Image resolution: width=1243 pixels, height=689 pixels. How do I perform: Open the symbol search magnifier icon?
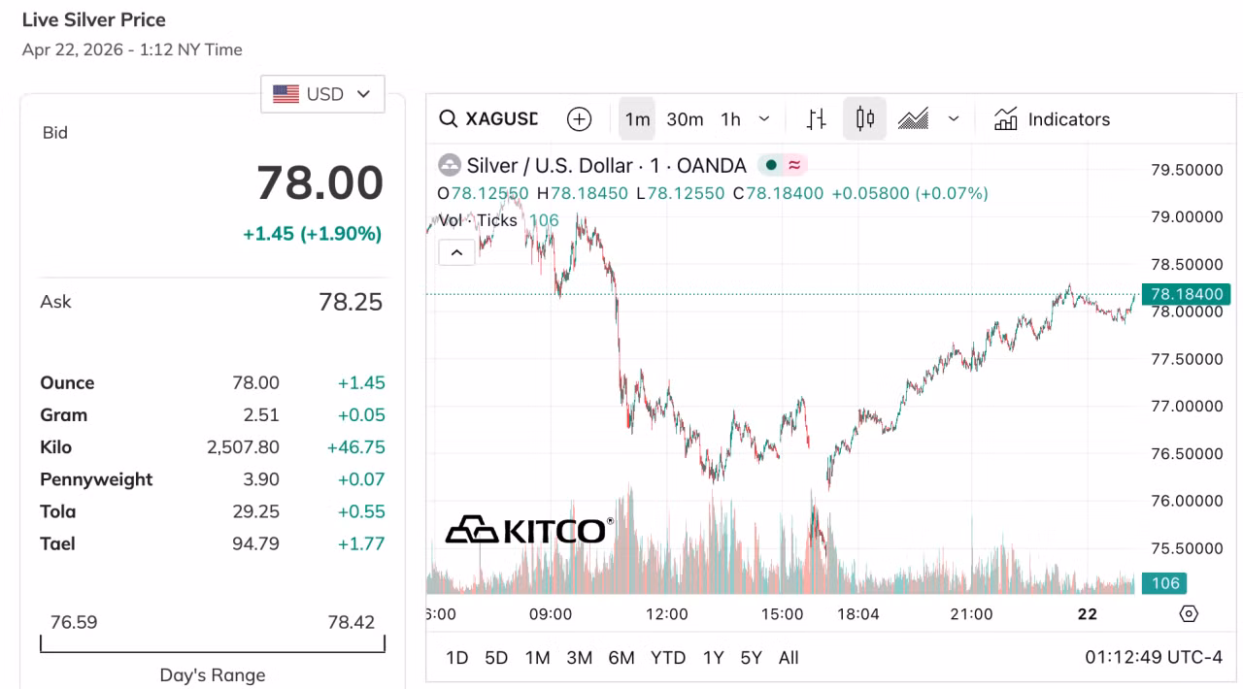pyautogui.click(x=448, y=119)
